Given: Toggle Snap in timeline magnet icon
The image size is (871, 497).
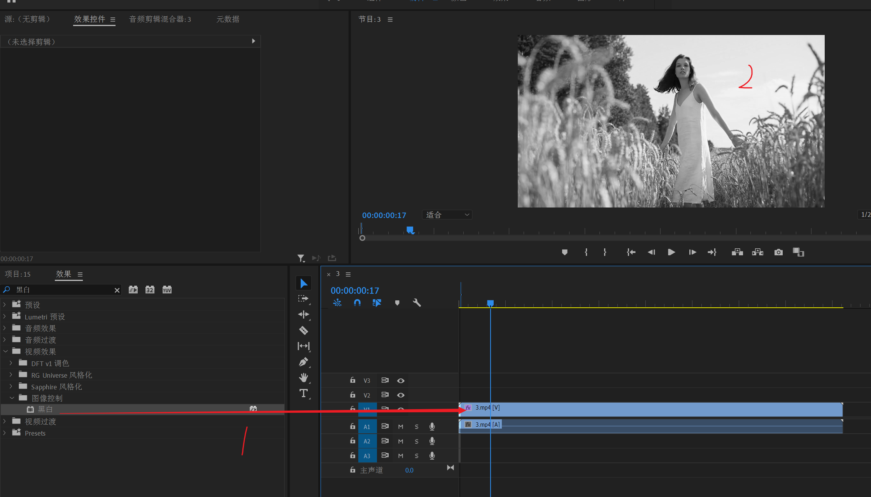Looking at the screenshot, I should tap(357, 303).
